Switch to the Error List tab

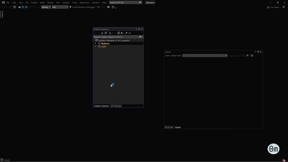coord(169,127)
